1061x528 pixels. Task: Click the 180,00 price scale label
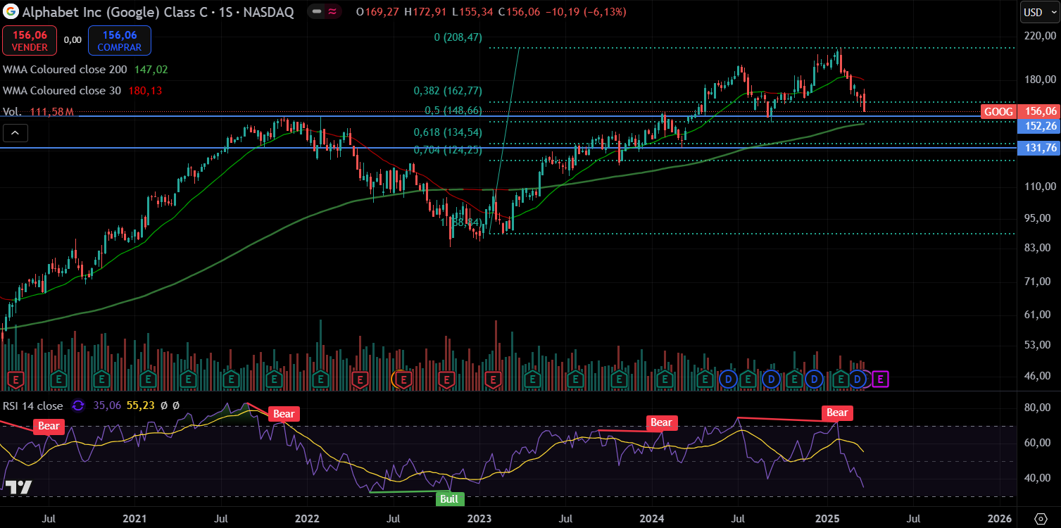pos(1041,80)
